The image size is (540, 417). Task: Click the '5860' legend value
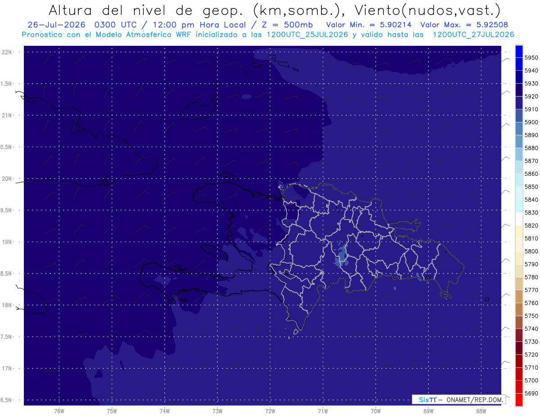click(531, 174)
